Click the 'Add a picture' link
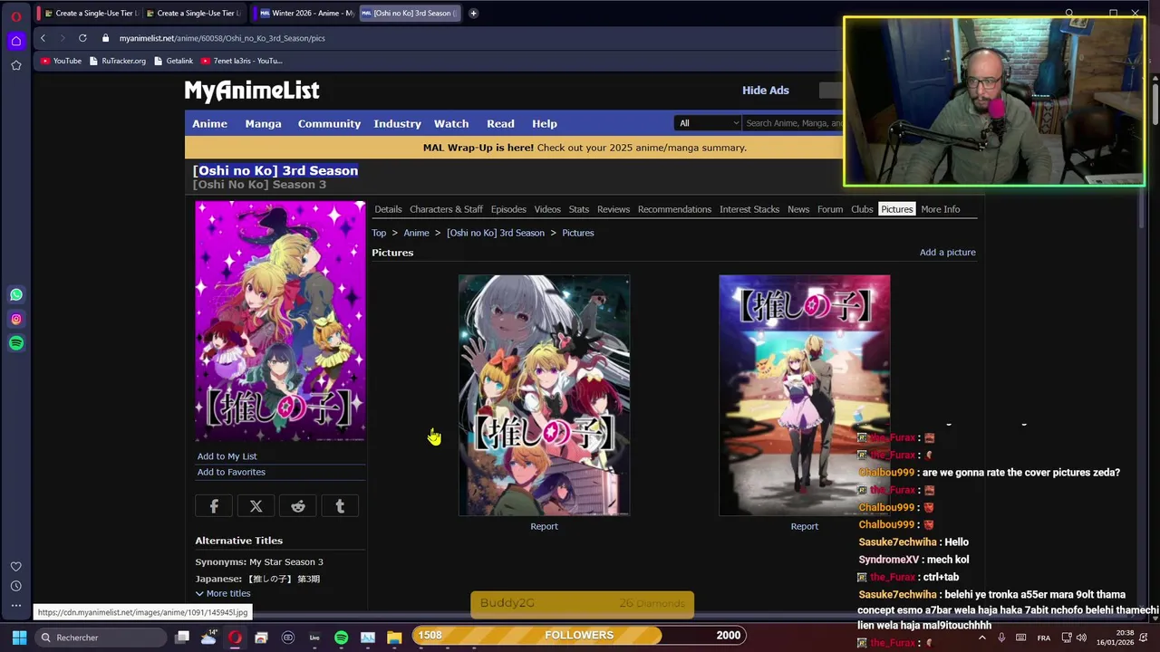Image resolution: width=1160 pixels, height=652 pixels. [x=948, y=253]
